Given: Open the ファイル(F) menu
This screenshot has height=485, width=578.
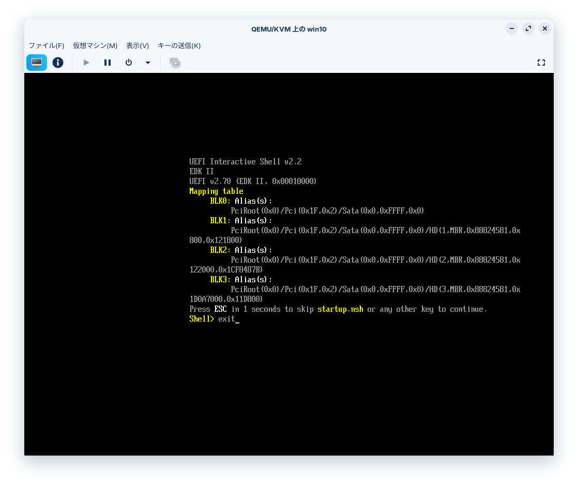Looking at the screenshot, I should click(47, 46).
